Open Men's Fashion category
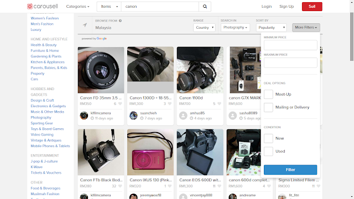The width and height of the screenshot is (354, 199). tap(42, 24)
